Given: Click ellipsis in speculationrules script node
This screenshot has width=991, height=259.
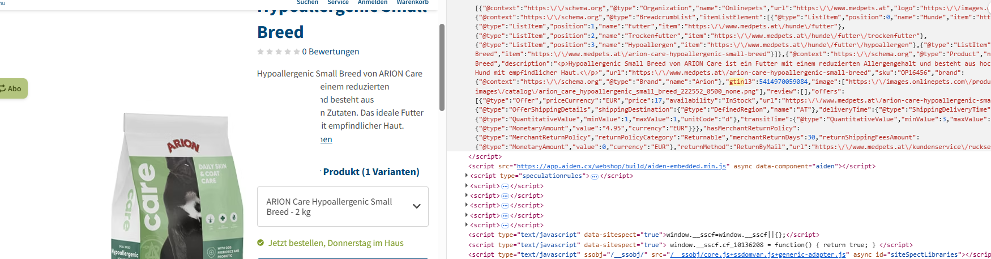Looking at the screenshot, I should [x=595, y=176].
